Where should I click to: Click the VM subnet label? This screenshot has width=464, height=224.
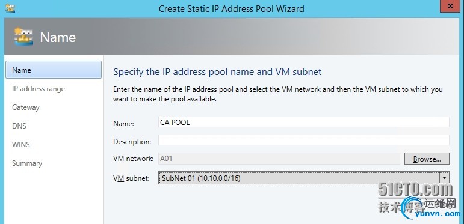coord(131,178)
